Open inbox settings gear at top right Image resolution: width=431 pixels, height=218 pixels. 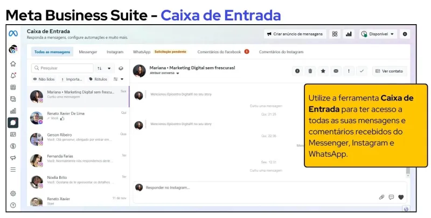405,34
